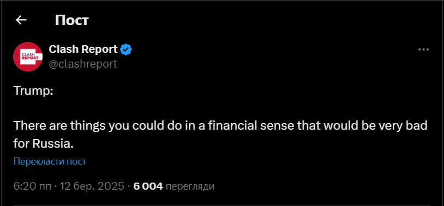Click the "Пост" header title
The width and height of the screenshot is (444, 206).
coord(71,20)
